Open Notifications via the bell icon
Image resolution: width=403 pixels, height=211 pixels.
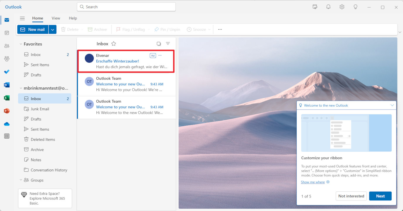click(328, 6)
